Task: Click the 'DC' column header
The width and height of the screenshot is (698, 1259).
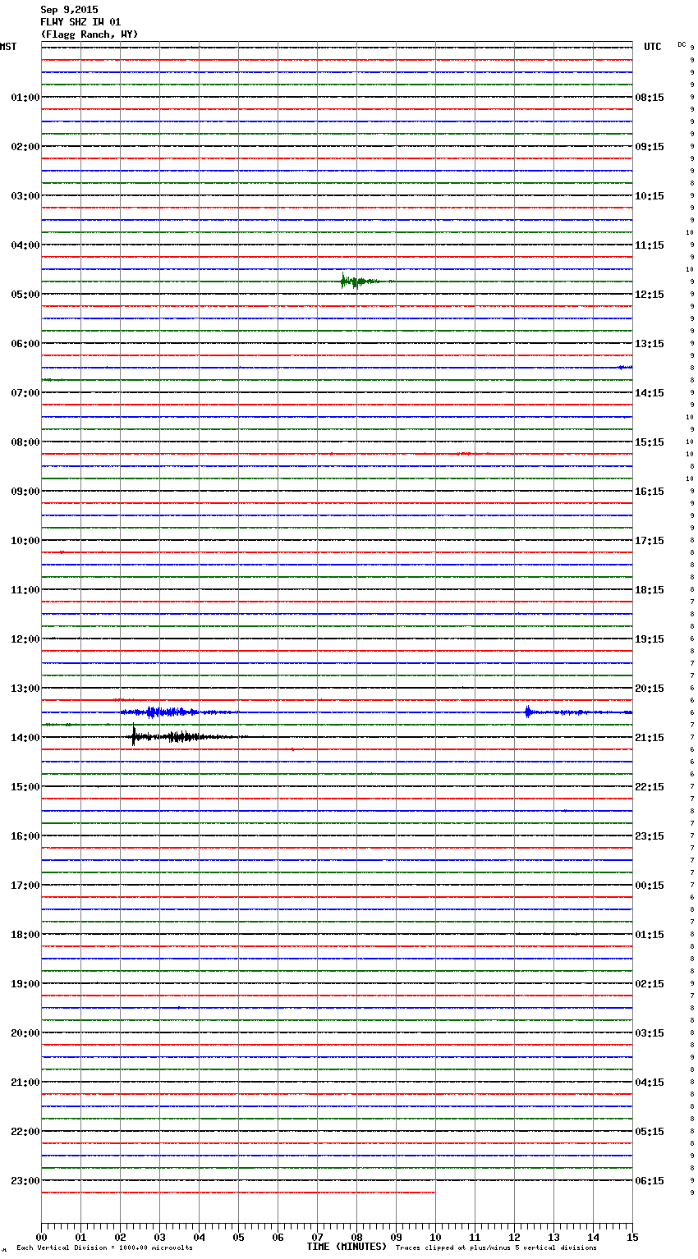Action: coord(682,44)
